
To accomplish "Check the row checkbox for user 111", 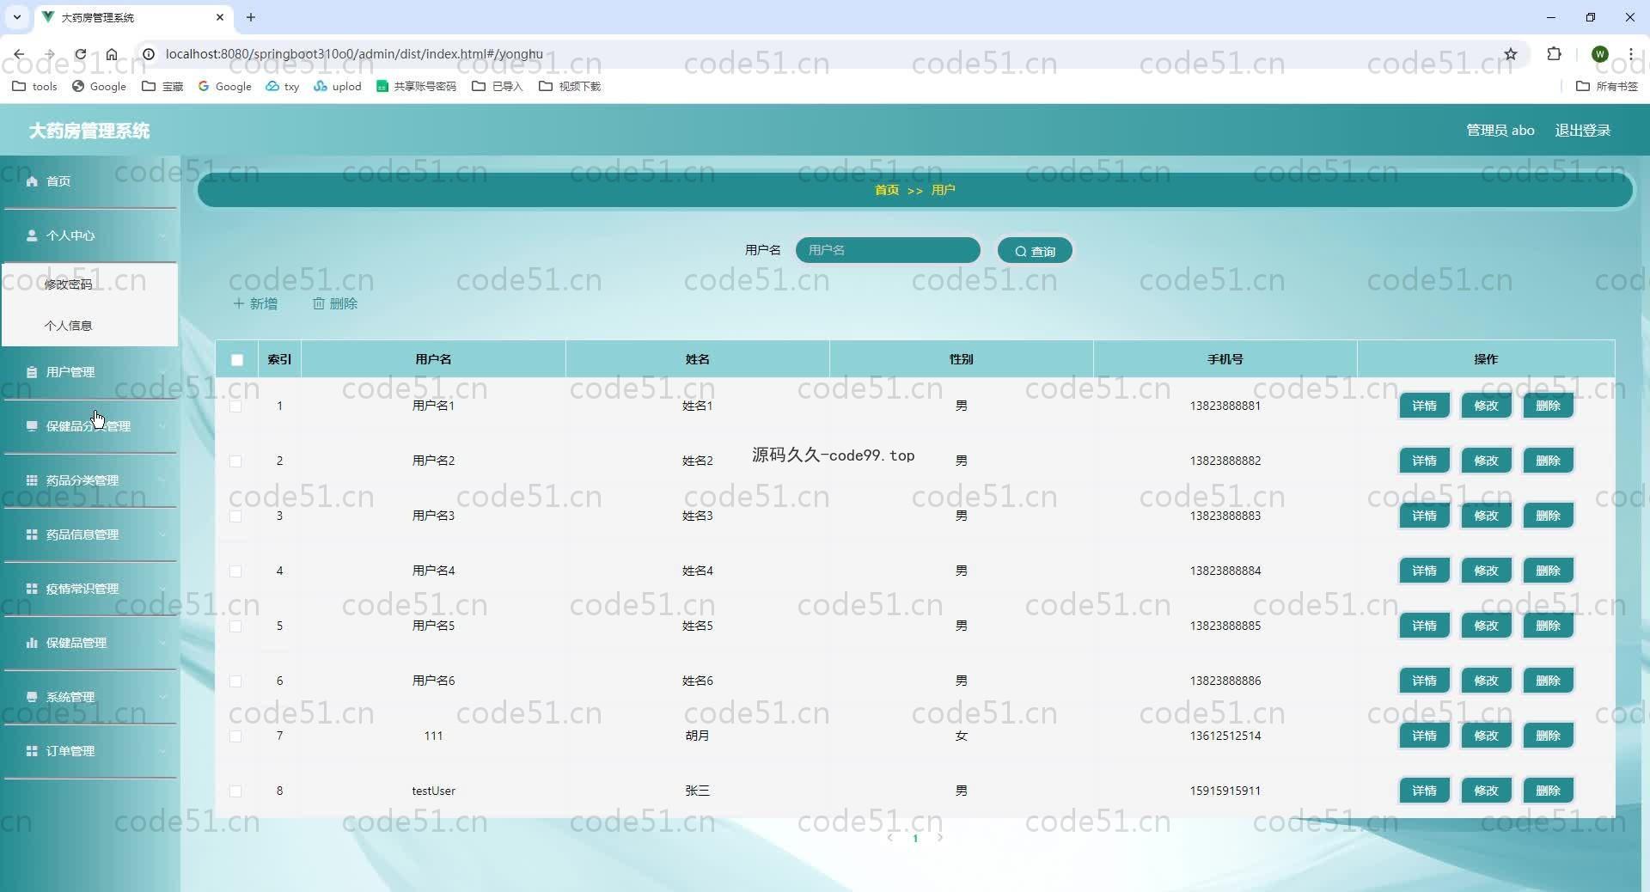I will 235,736.
